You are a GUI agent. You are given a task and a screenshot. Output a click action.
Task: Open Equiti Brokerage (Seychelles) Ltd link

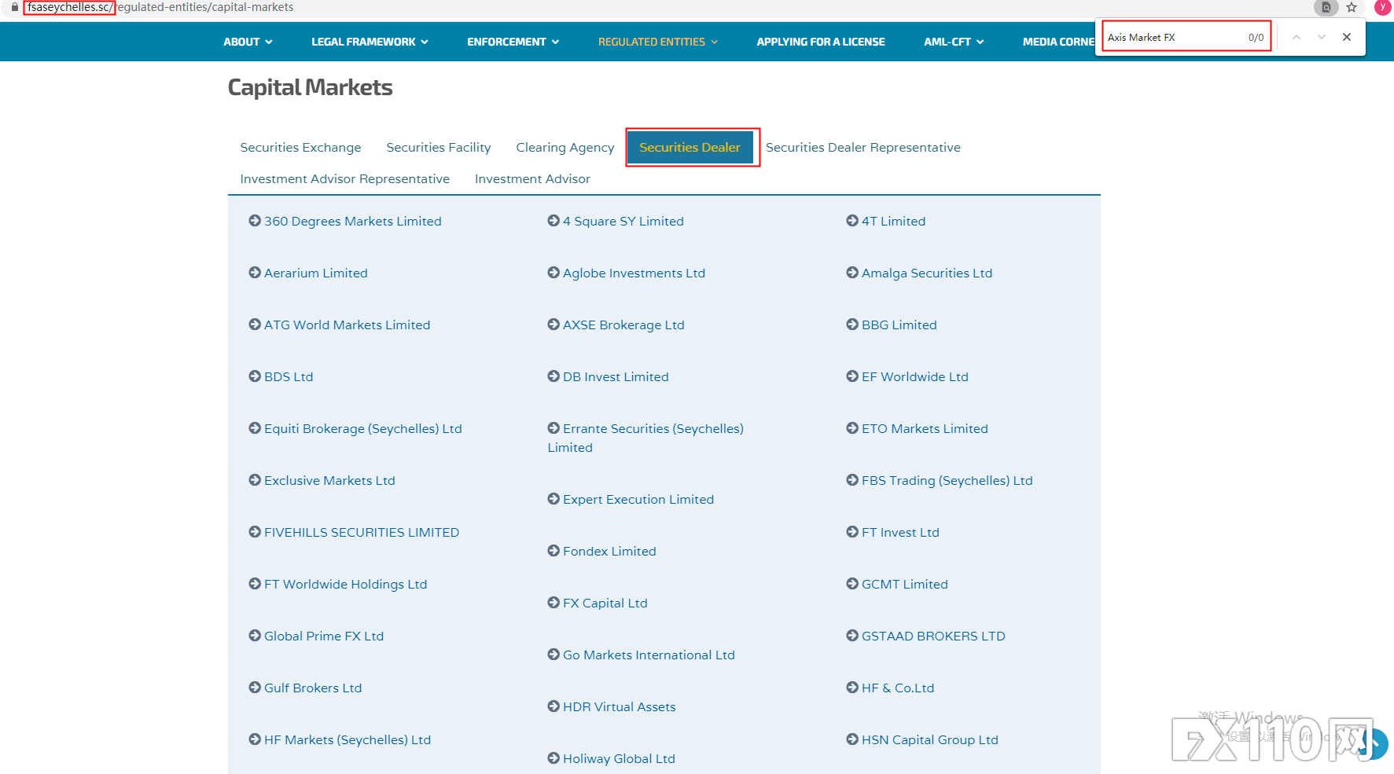click(362, 428)
